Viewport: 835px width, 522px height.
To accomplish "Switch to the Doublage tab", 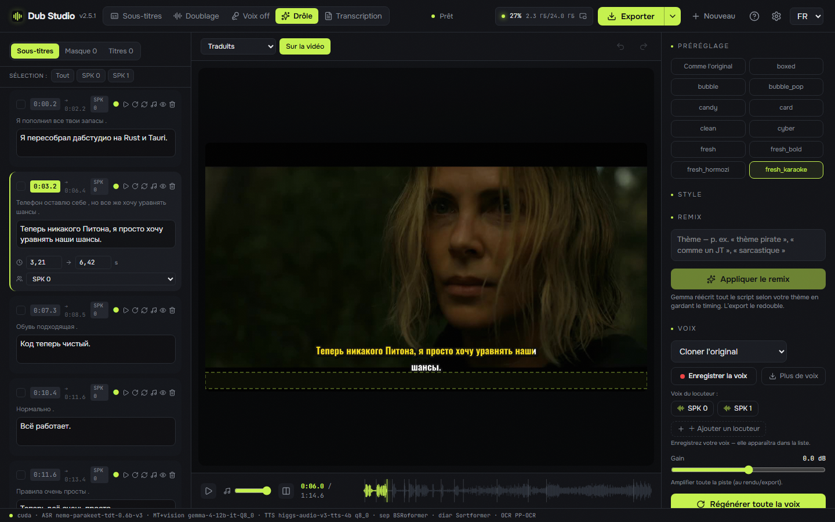I will [196, 16].
